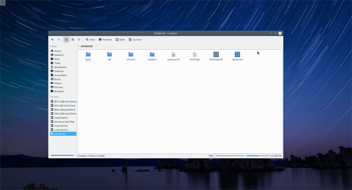352x190 pixels.
Task: Expand the ISOIMAGE breadcrumb chevron
Action: (78, 46)
